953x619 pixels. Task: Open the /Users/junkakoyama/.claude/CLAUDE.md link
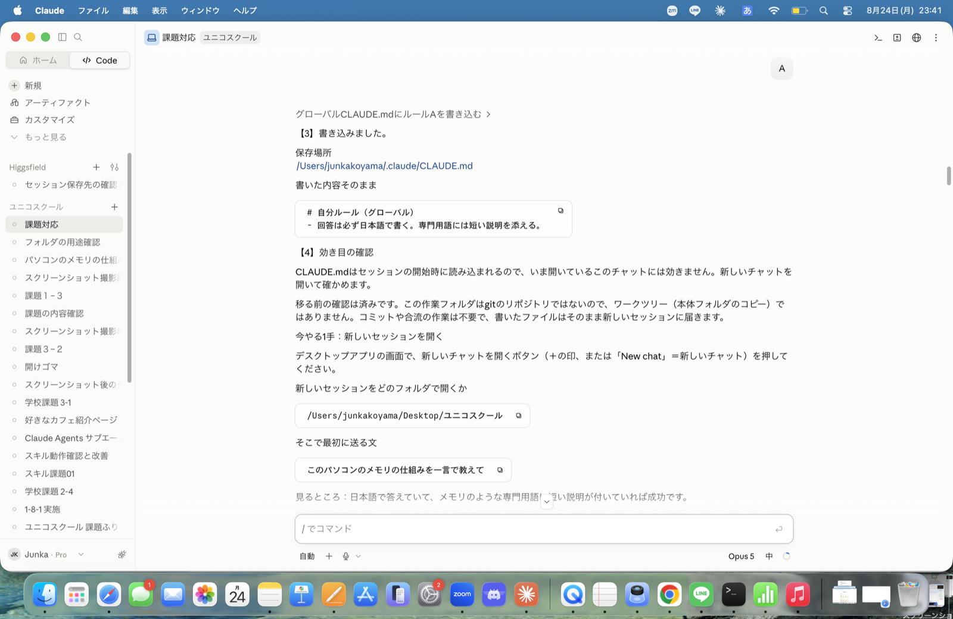click(x=385, y=166)
